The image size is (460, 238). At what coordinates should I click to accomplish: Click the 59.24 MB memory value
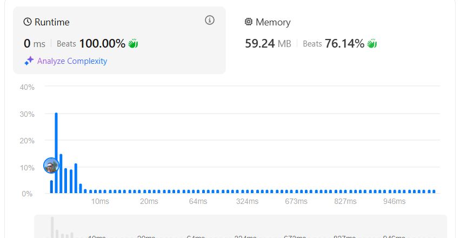[268, 44]
